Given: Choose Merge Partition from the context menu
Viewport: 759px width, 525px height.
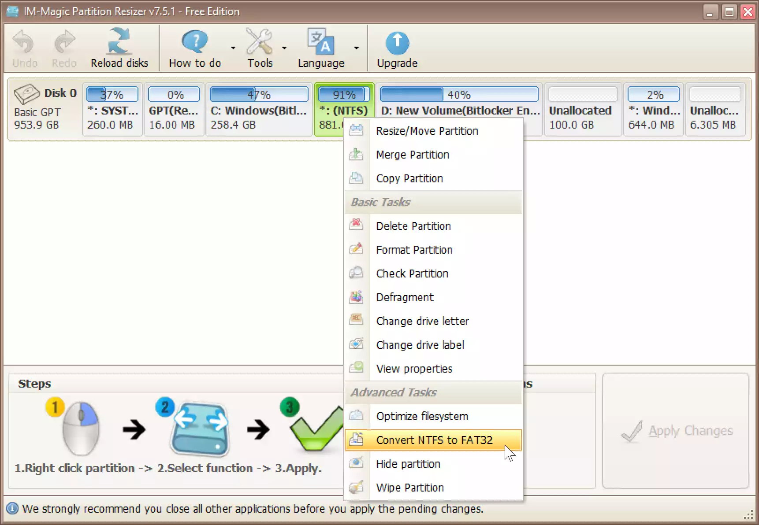Looking at the screenshot, I should pos(412,155).
